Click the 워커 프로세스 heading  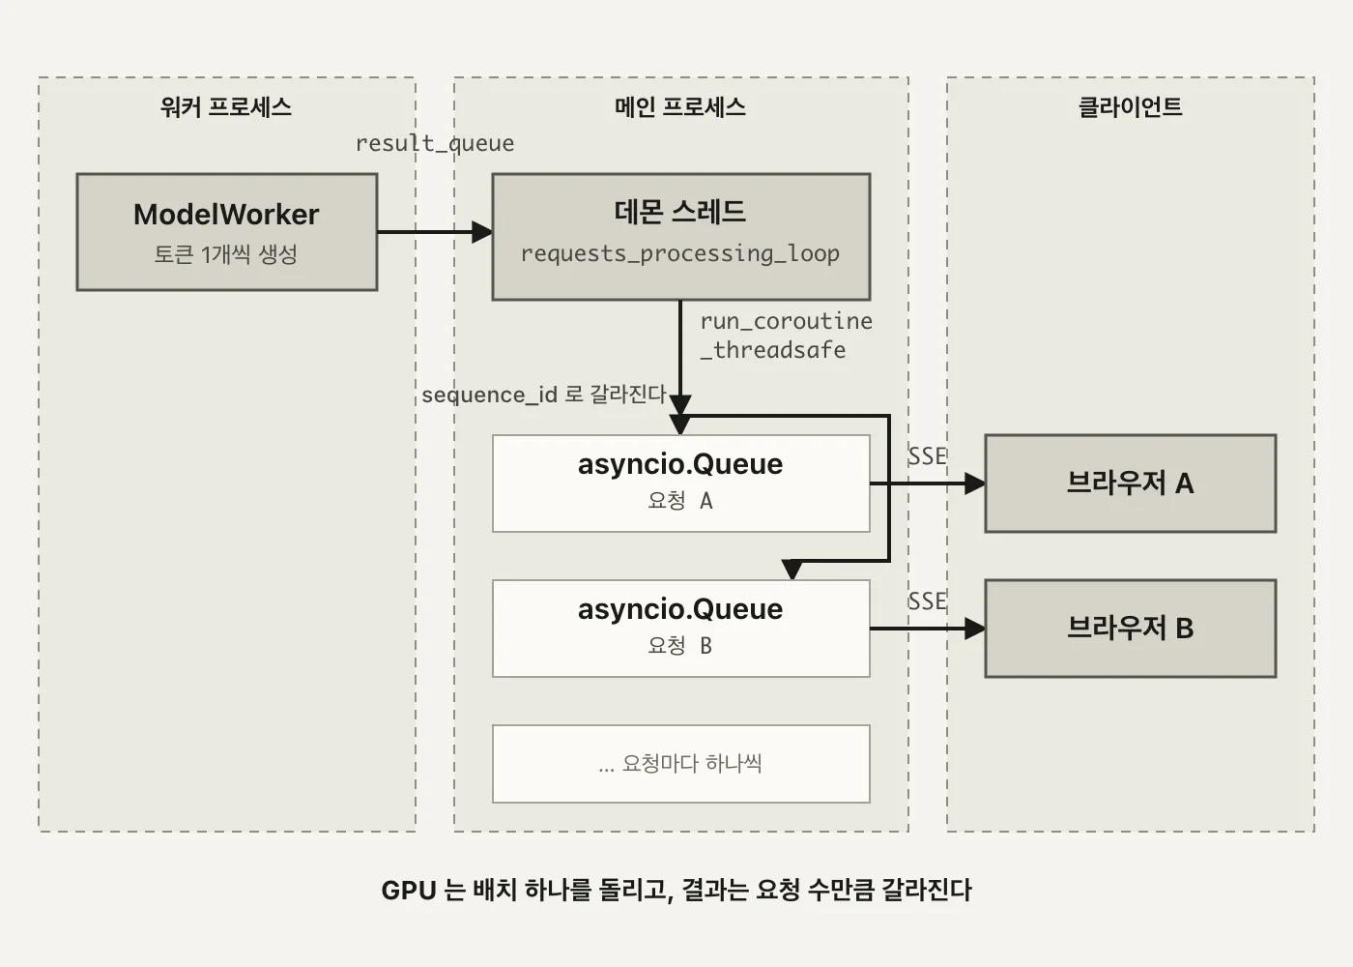point(226,106)
